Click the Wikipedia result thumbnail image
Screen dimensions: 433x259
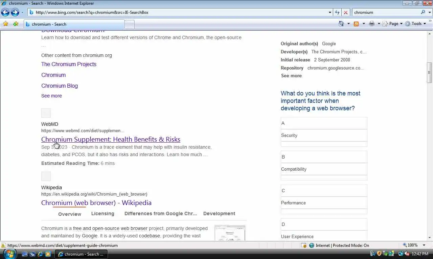point(230,233)
